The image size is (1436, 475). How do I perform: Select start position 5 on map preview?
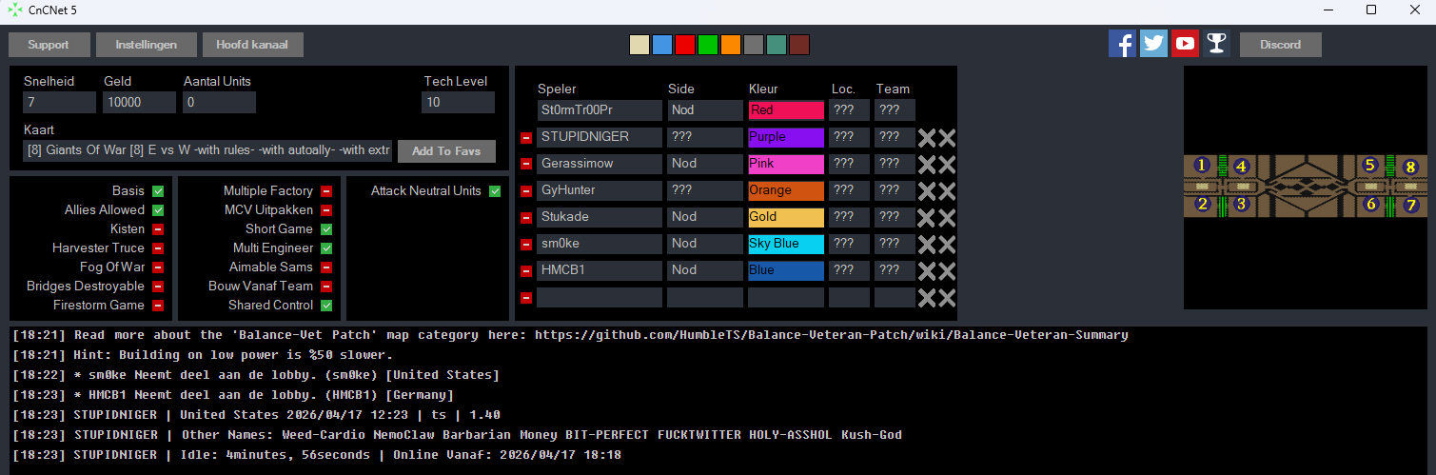(x=1369, y=165)
